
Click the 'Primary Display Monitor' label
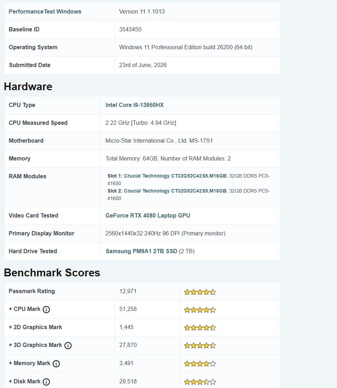(x=42, y=233)
